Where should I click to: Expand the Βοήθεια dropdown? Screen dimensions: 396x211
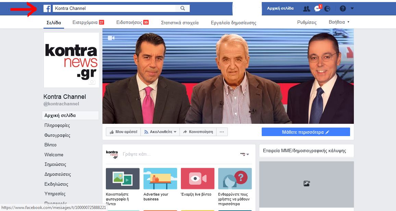coord(339,22)
